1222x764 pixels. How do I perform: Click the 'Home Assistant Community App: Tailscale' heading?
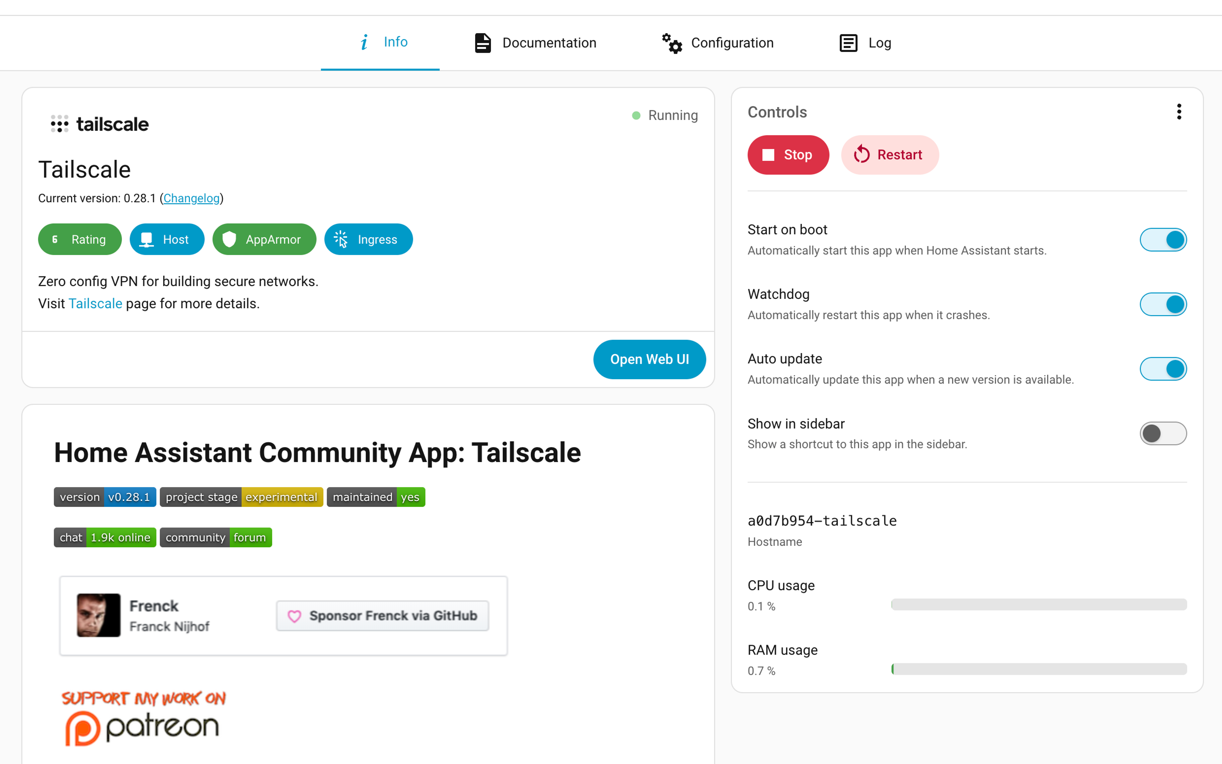point(318,453)
